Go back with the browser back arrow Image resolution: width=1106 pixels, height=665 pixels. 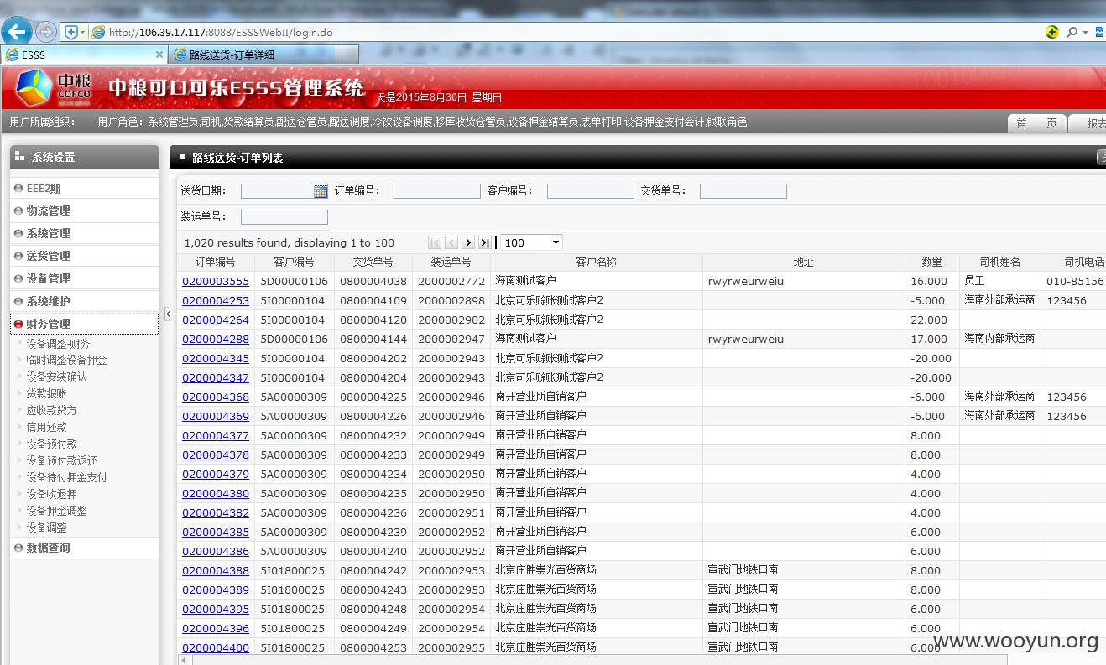pos(17,32)
